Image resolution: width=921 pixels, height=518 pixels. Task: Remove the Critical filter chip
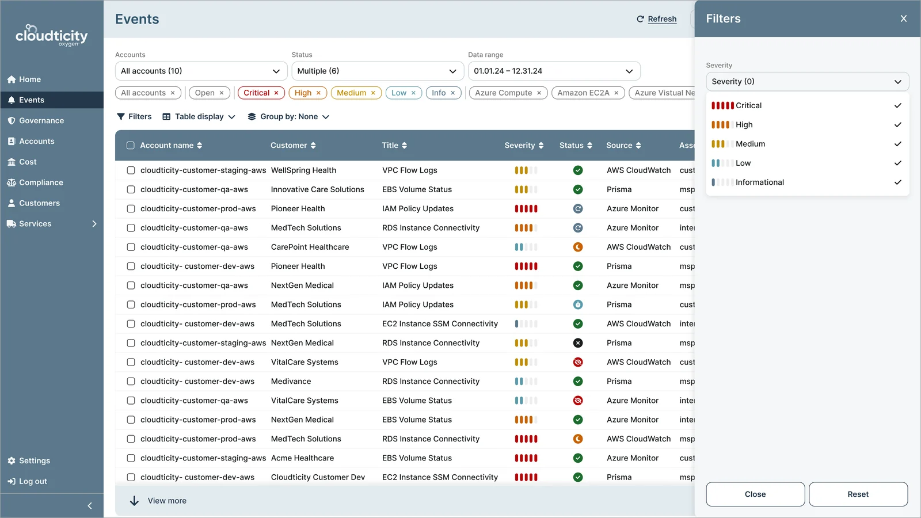(276, 93)
